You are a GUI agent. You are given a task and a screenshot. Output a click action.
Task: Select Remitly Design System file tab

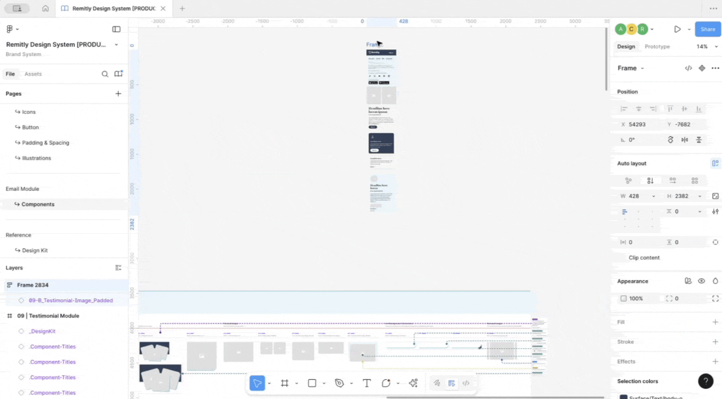[x=113, y=8]
